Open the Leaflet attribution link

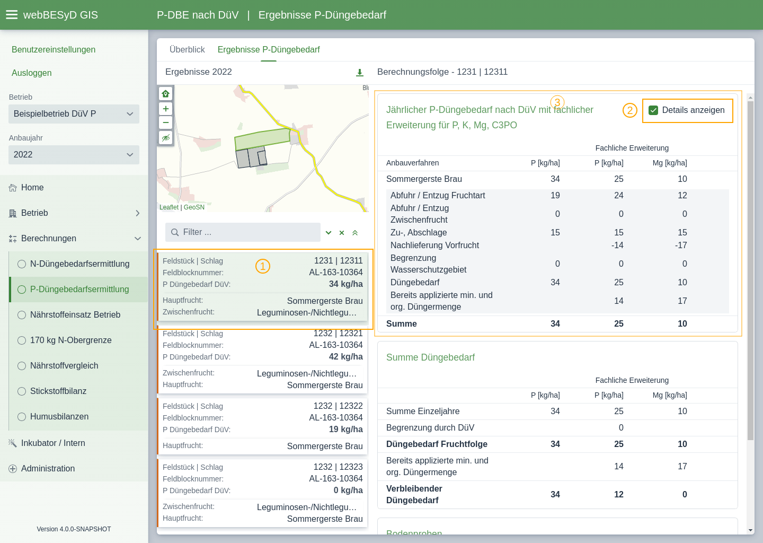169,207
